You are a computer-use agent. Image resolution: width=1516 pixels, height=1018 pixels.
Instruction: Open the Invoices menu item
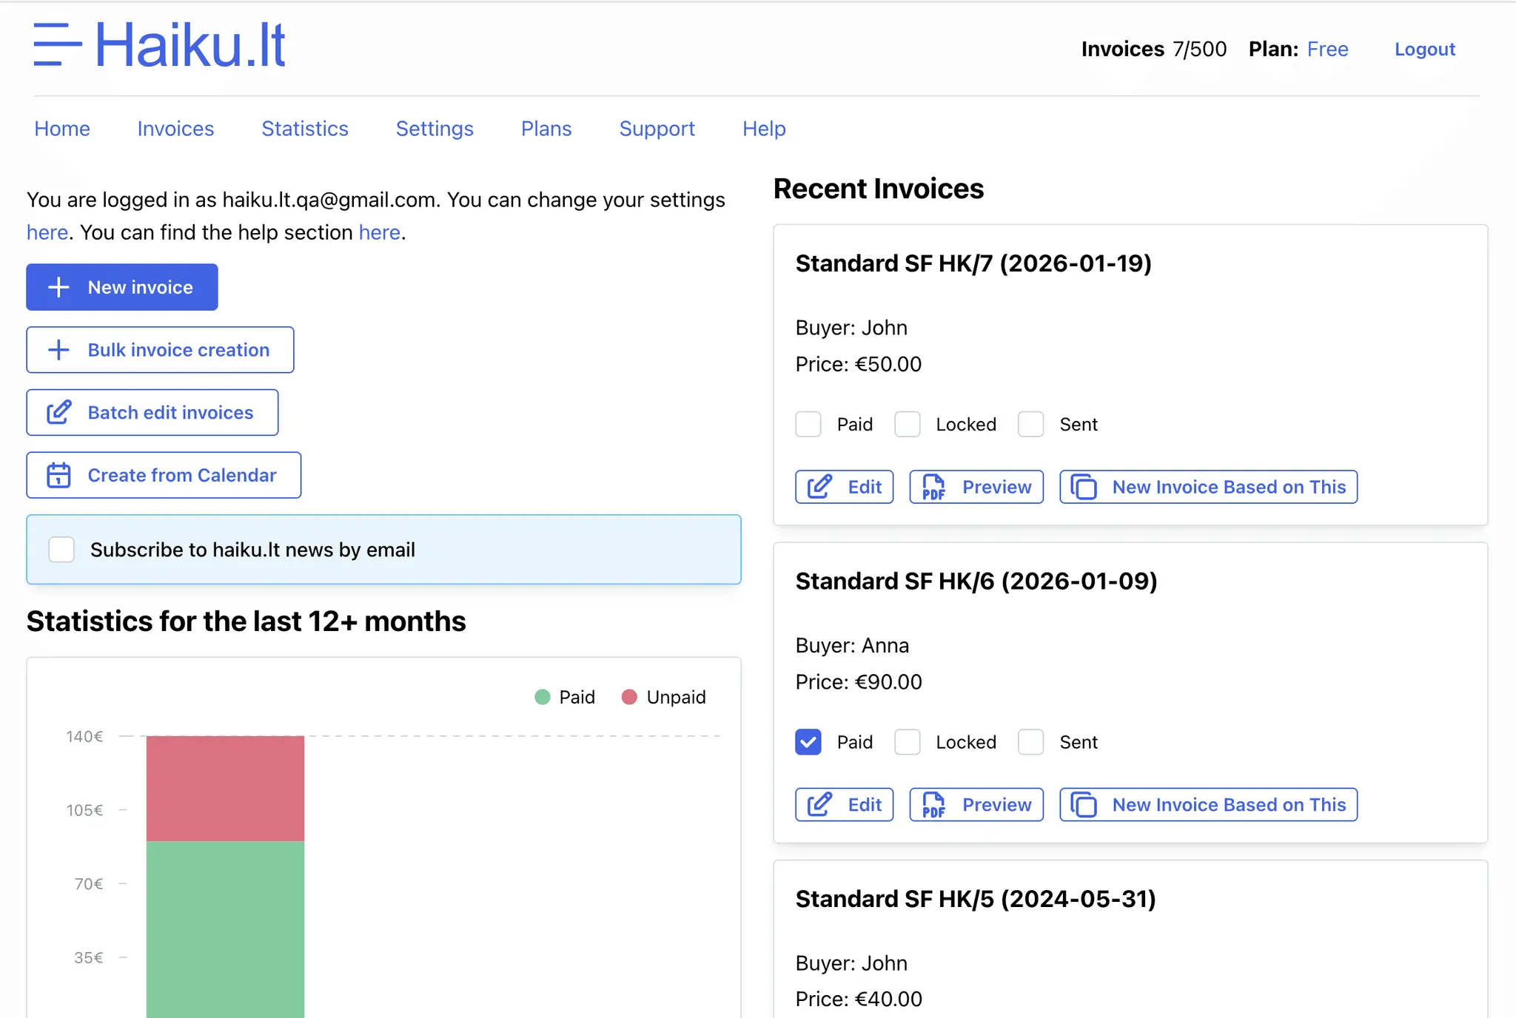[175, 129]
